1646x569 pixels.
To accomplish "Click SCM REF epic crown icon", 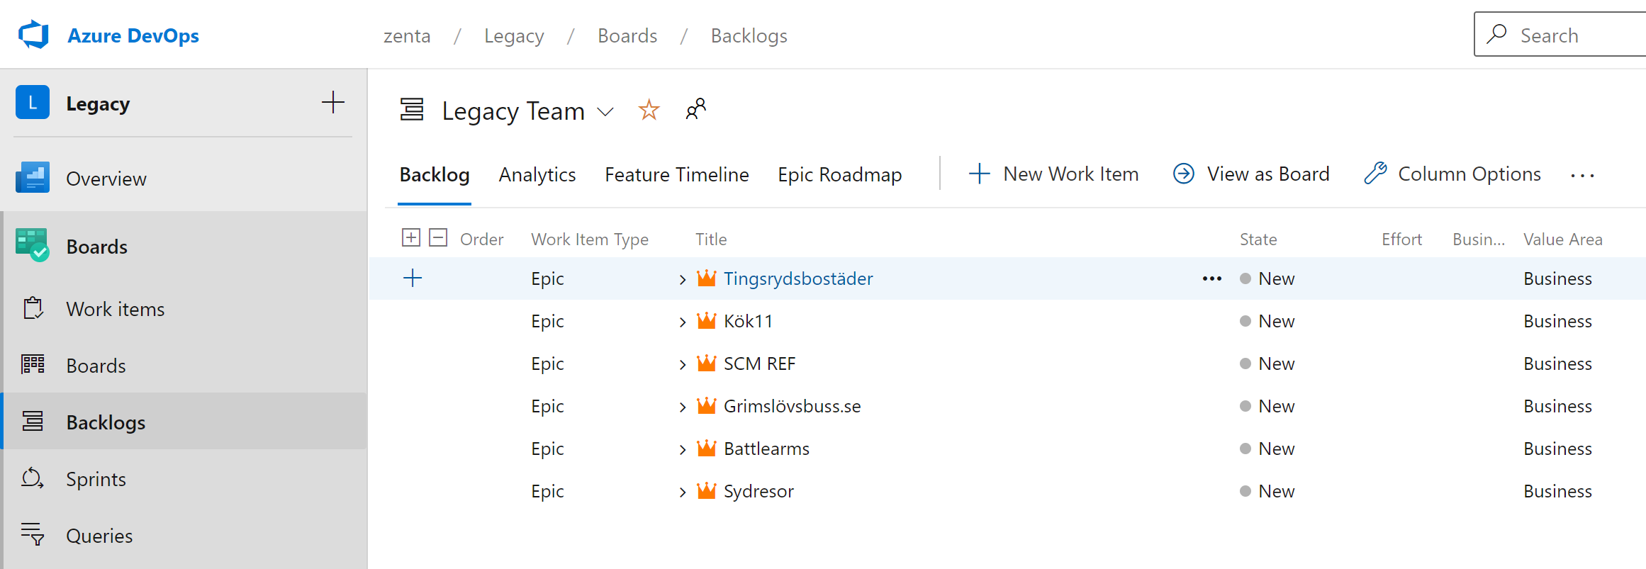I will pos(707,363).
